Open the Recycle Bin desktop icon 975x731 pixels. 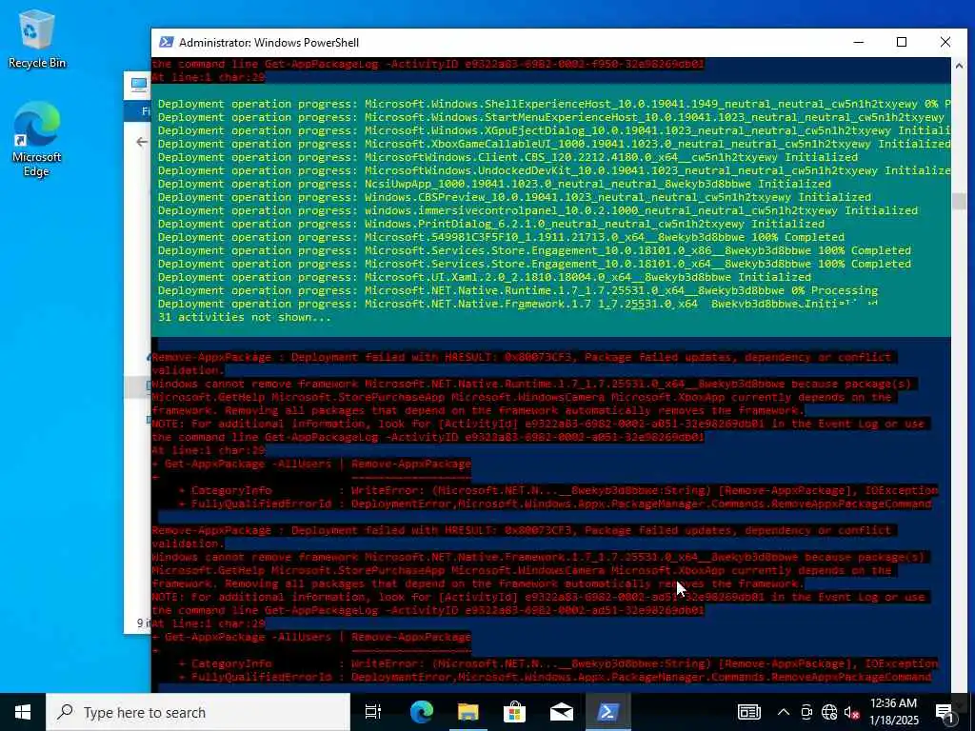tap(37, 40)
